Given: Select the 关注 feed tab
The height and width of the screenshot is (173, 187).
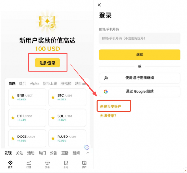Looking at the screenshot, I should pos(19,153).
